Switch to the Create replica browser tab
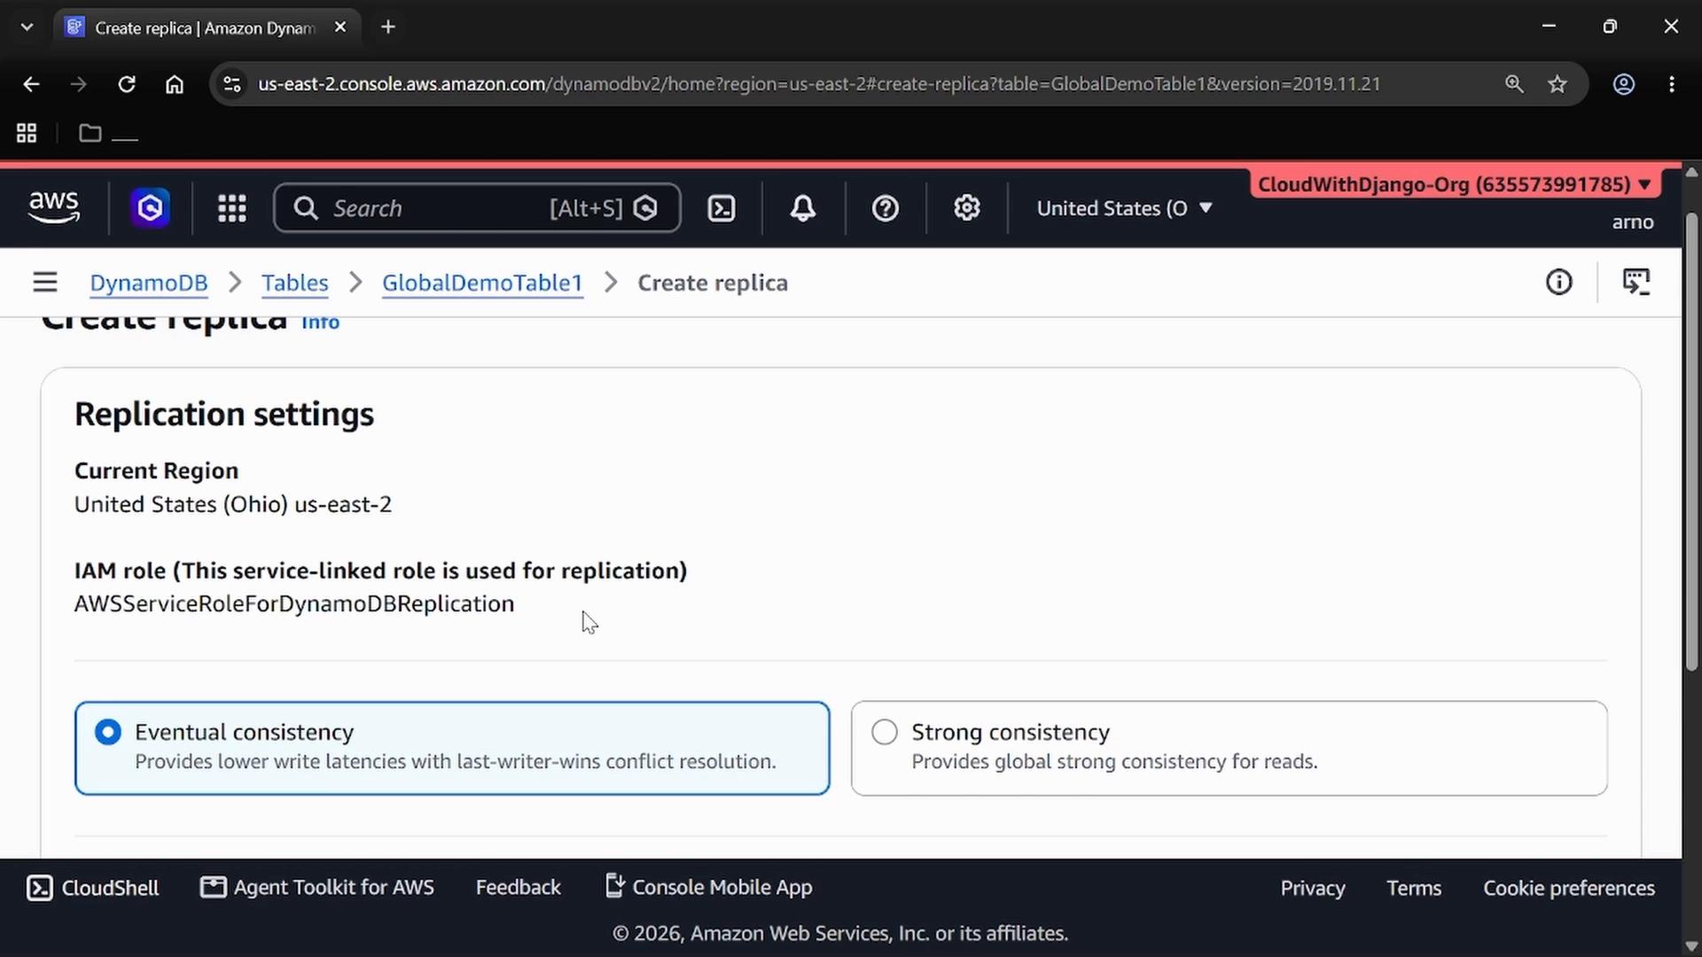Screen dimensions: 1702x957 pos(206,27)
